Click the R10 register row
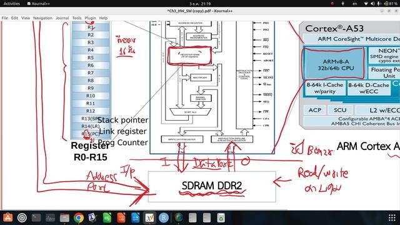This screenshot has height=225, width=400. (91, 96)
